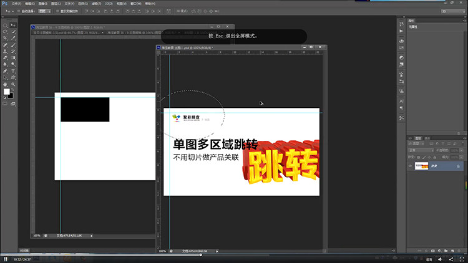
Task: Select the Elliptical Marquee tool
Action: 5,26
